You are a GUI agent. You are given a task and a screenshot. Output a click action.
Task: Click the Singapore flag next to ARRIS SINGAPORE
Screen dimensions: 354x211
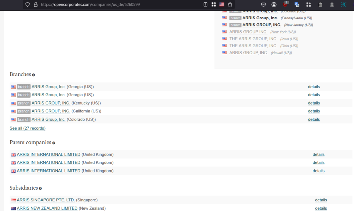pos(13,200)
